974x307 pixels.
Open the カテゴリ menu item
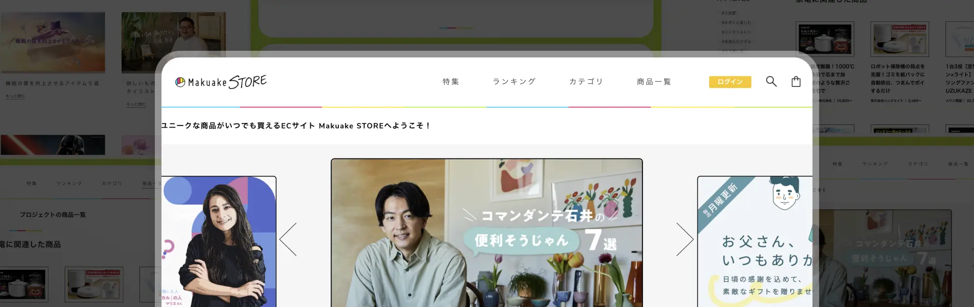586,81
